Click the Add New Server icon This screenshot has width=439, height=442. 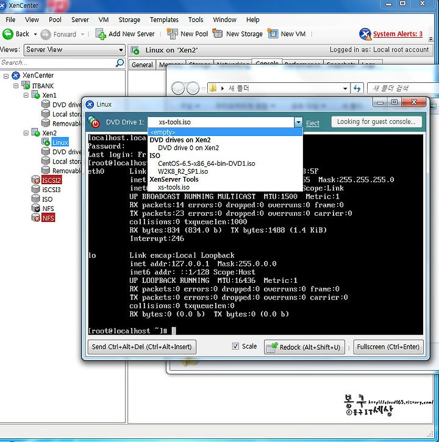click(101, 34)
